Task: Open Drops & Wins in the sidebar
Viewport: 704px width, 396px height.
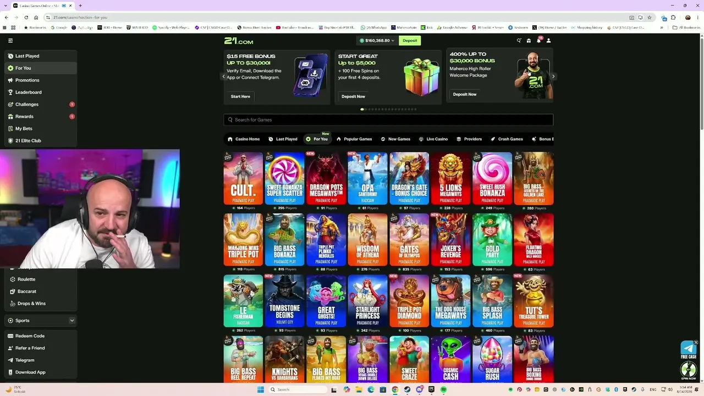Action: [x=41, y=304]
